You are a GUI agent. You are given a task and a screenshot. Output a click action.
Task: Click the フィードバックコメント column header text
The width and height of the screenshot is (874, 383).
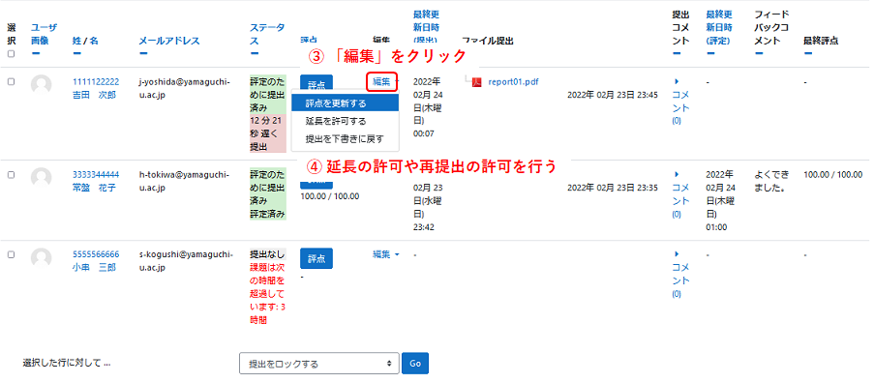[772, 27]
